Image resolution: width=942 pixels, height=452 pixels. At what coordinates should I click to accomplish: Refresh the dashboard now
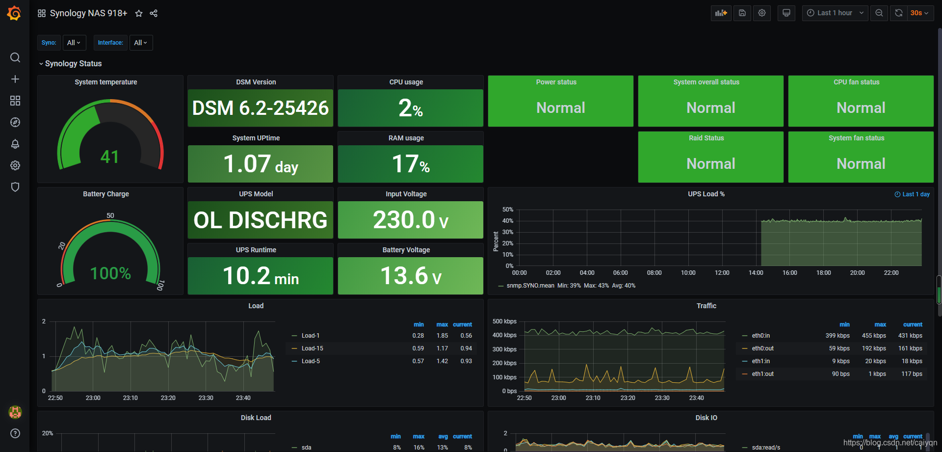point(899,13)
